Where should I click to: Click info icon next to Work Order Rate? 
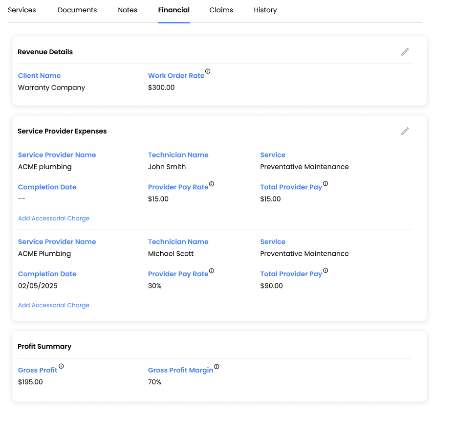[x=208, y=71]
